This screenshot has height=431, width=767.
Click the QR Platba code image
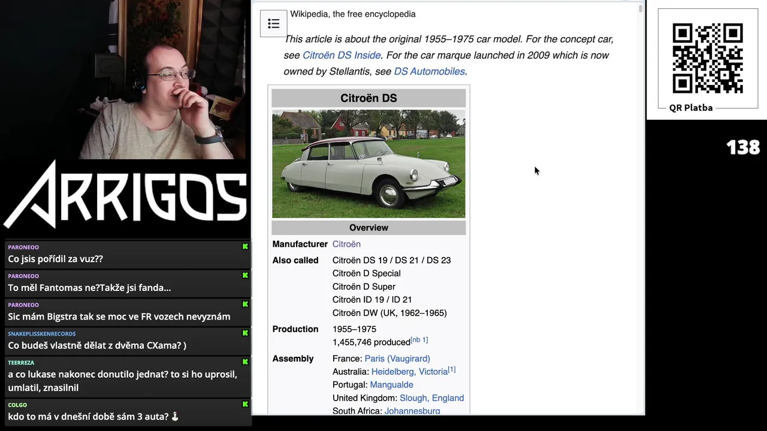click(708, 58)
